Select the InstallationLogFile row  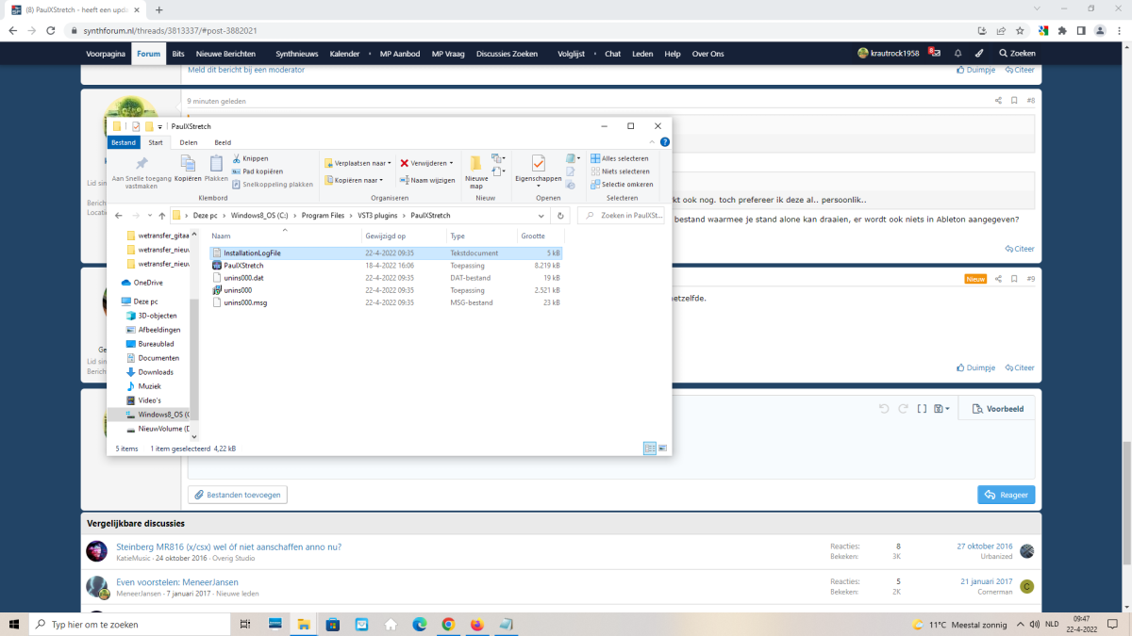[385, 253]
